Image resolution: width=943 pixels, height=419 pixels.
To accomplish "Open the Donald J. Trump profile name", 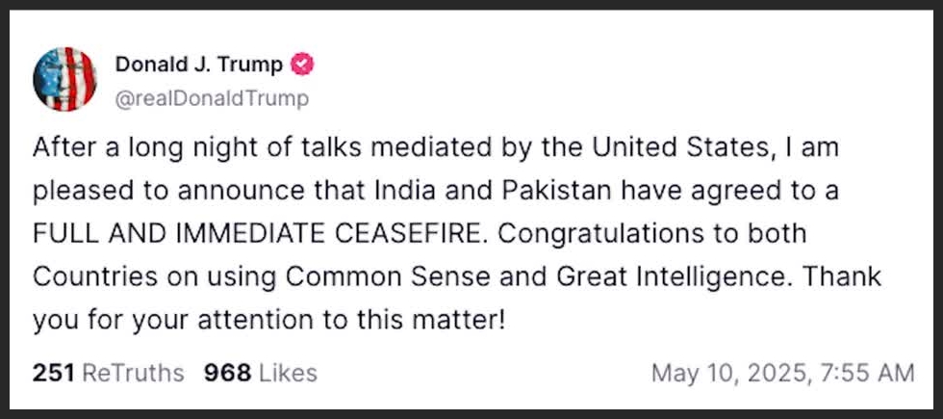I will point(199,65).
